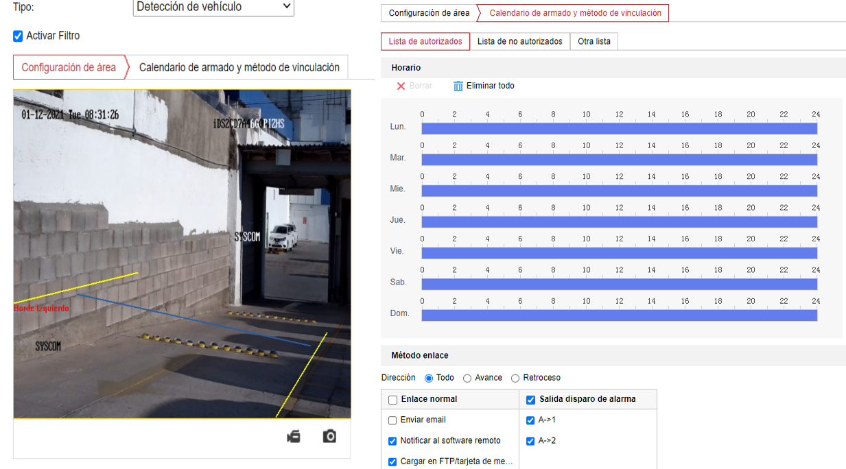Toggle the A->1 alarm output checkbox
846x469 pixels.
530,420
